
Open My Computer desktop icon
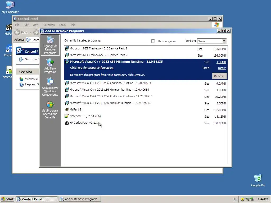point(10,7)
